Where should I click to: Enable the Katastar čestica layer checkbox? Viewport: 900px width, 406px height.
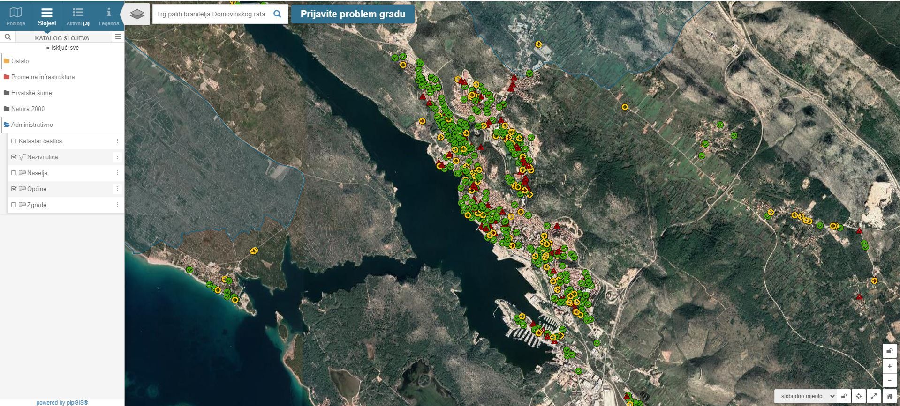point(14,141)
